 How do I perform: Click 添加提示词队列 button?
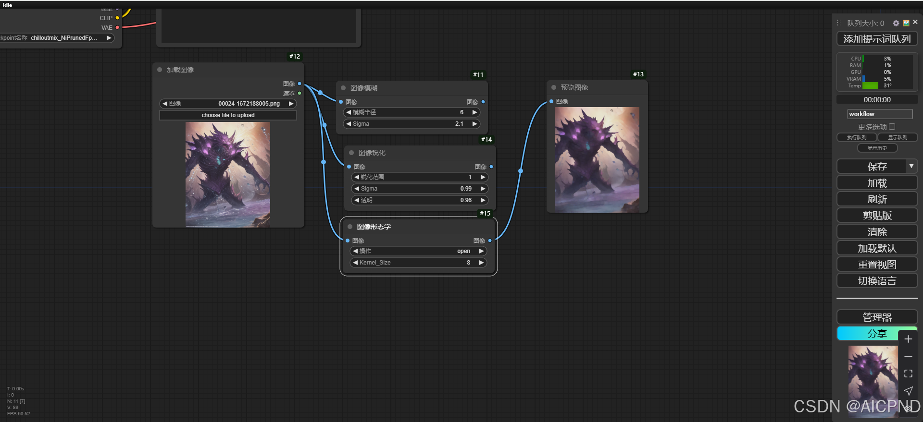pos(877,39)
